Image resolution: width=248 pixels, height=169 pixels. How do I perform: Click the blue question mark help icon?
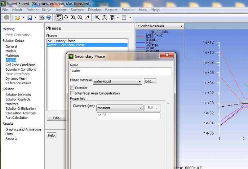(49, 17)
